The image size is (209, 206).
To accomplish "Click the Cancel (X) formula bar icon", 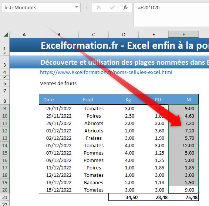I will (98, 7).
